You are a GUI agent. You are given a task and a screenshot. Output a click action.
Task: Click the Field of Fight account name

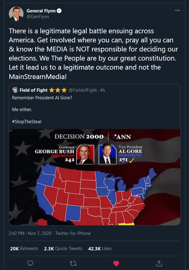click(33, 90)
